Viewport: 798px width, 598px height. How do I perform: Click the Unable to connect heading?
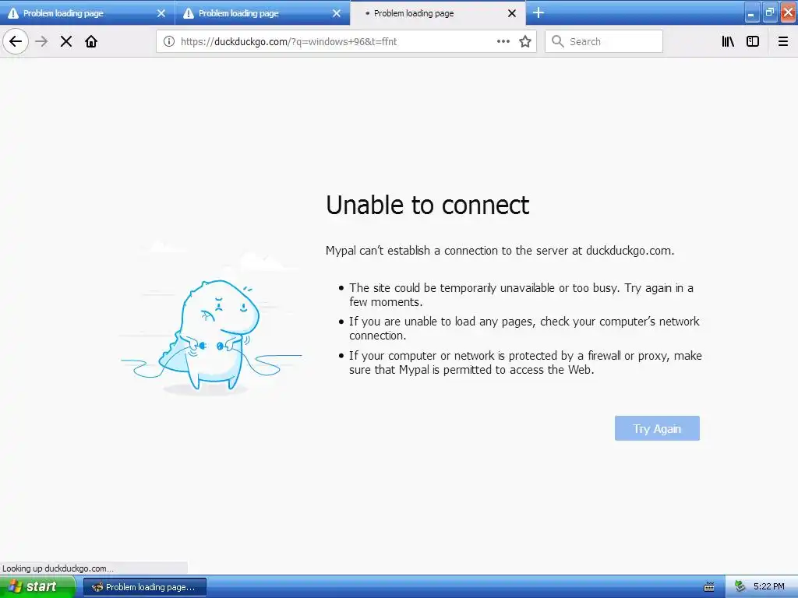[x=428, y=205]
